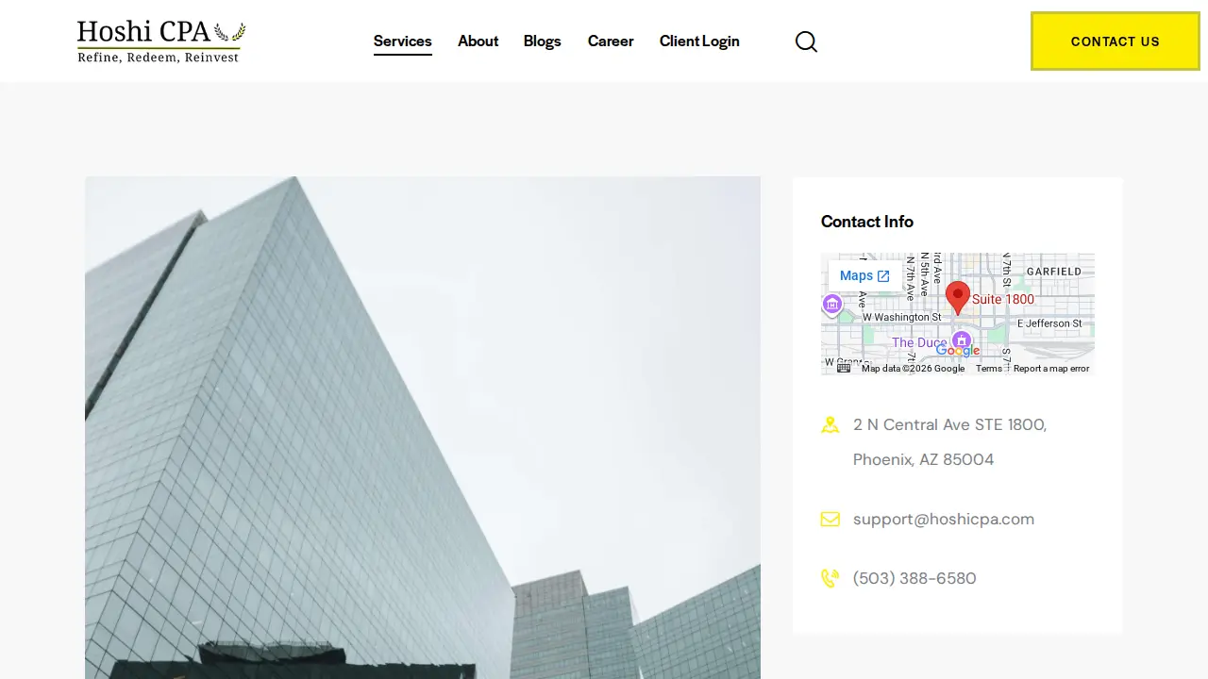Click the yellow CONTACT US button
This screenshot has height=679, width=1208.
point(1116,41)
